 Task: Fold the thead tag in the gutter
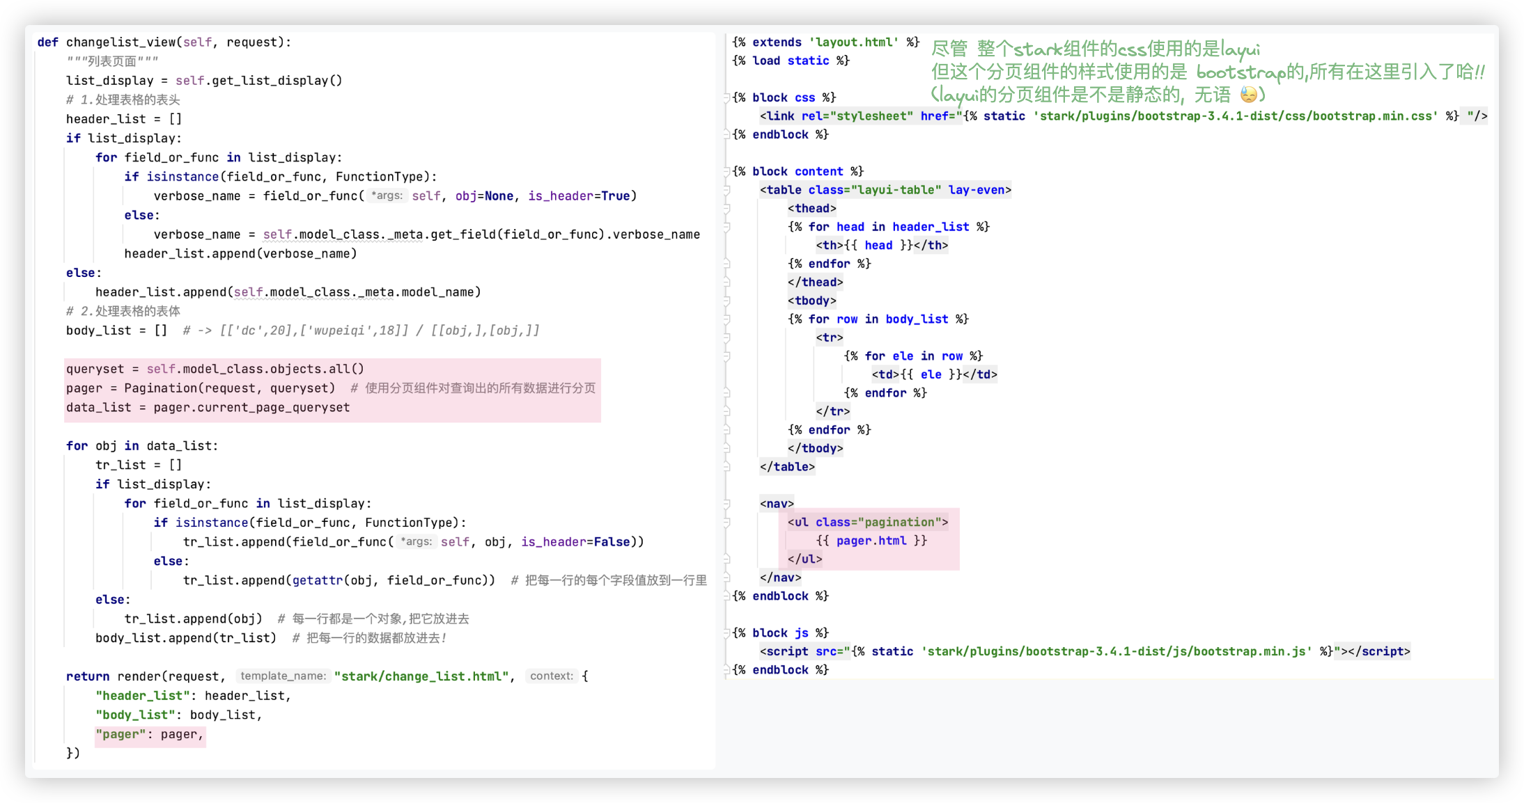click(x=726, y=208)
